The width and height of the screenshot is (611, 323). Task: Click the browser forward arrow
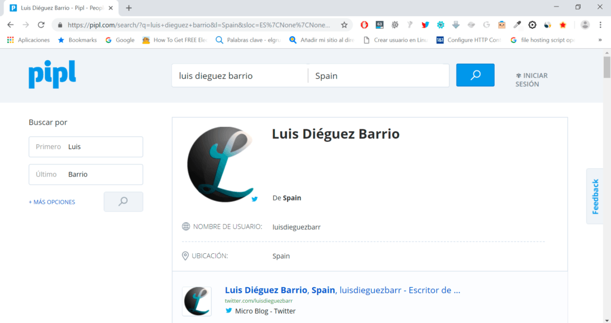click(x=26, y=25)
